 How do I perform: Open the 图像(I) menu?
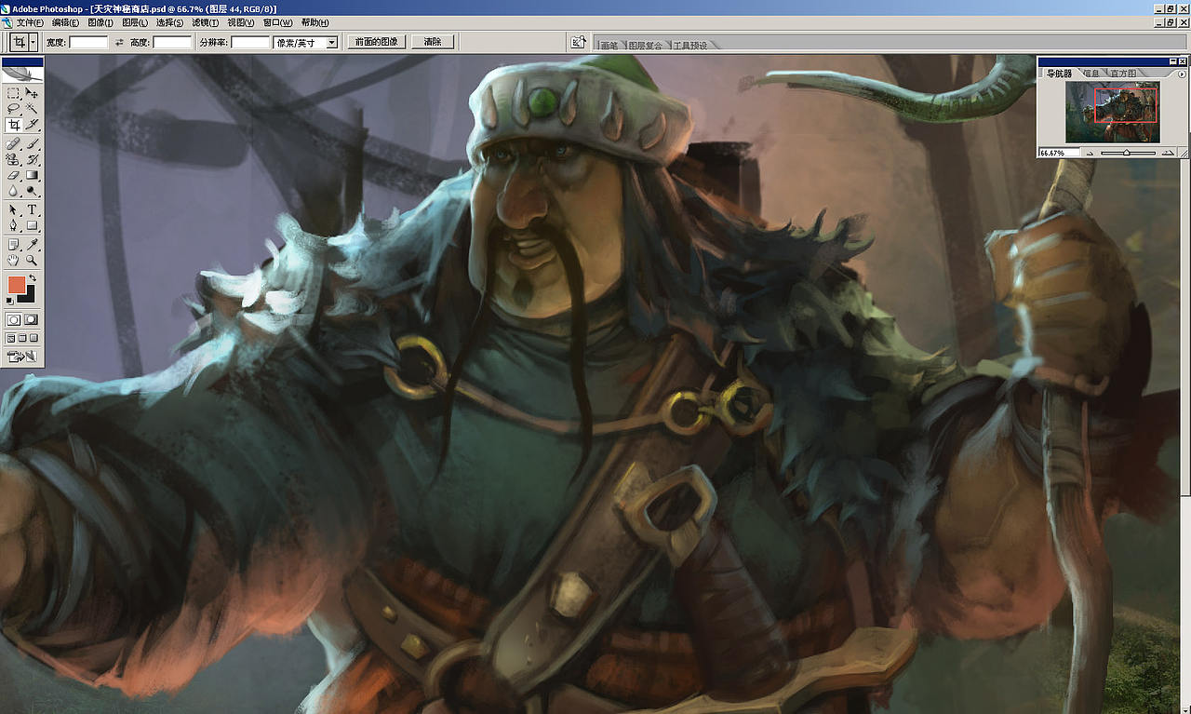pyautogui.click(x=100, y=22)
